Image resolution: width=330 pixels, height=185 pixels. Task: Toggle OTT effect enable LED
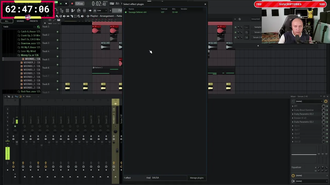327,106
